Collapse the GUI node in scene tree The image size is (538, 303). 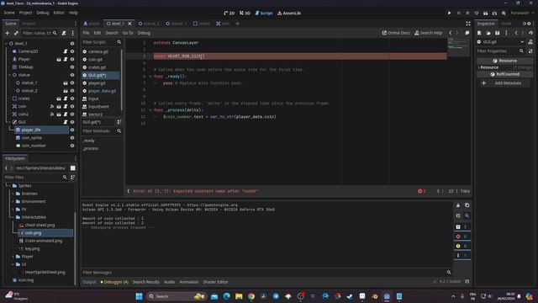click(9, 122)
